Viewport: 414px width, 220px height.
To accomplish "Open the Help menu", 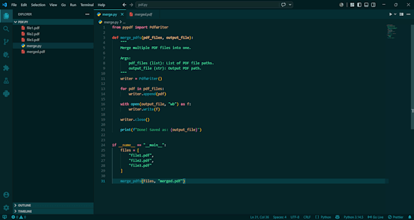I will [102, 5].
